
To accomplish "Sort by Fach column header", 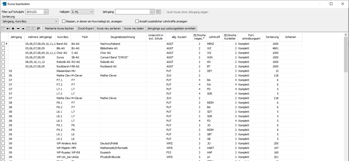I will click(85, 37).
